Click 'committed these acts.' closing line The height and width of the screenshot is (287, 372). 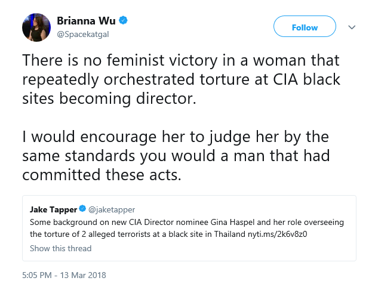coord(102,175)
